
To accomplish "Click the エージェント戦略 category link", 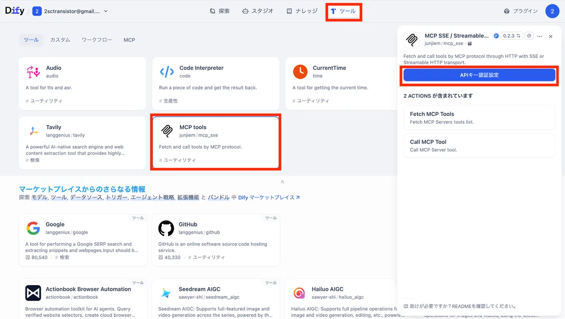I will click(153, 197).
